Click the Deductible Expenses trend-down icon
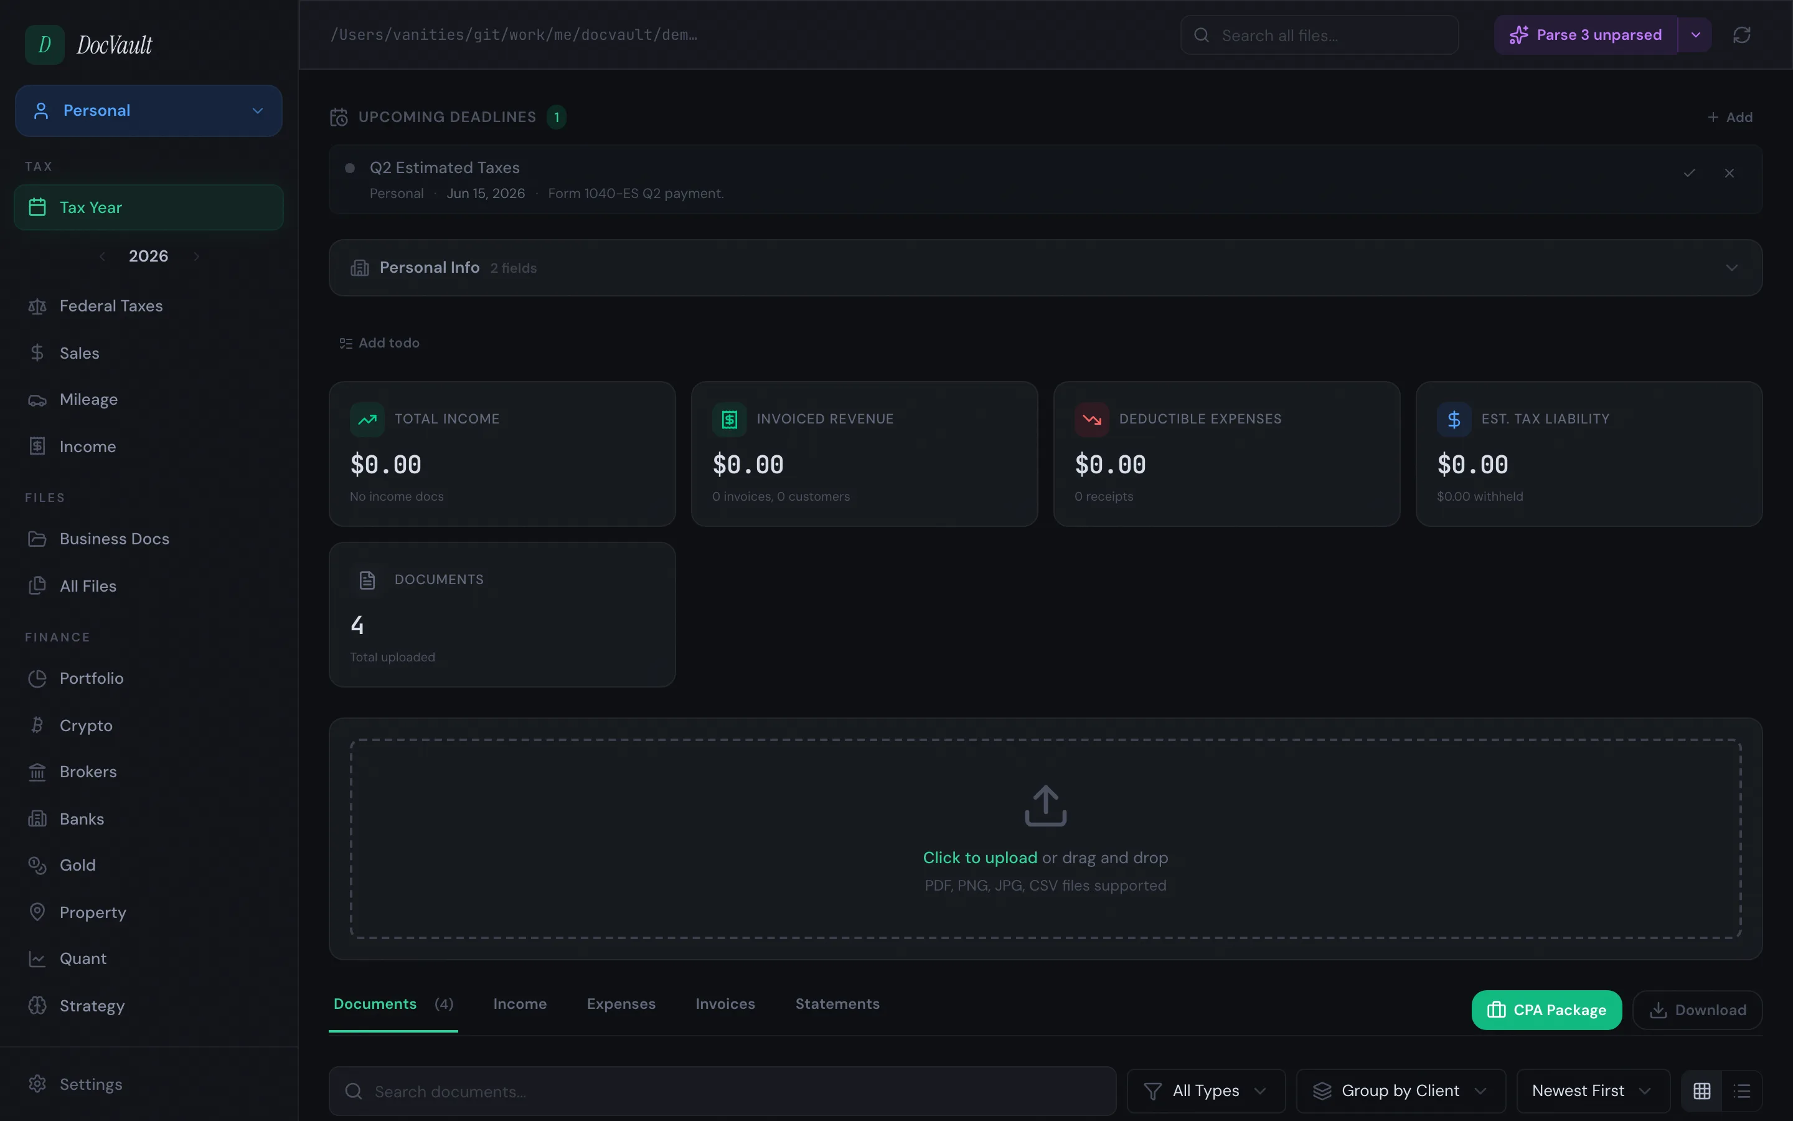Screen dimensions: 1793x1121 tap(1091, 420)
